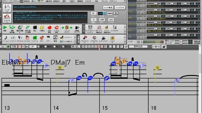Image resolution: width=202 pixels, height=113 pixels.
Task: Click the Song Settings (ソング設定) button
Action: [108, 8]
